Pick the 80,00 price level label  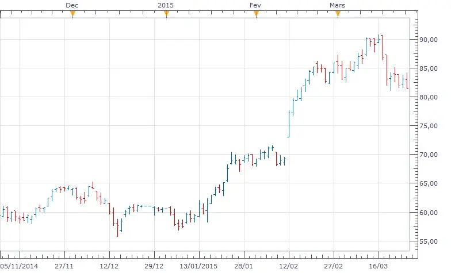pos(429,98)
